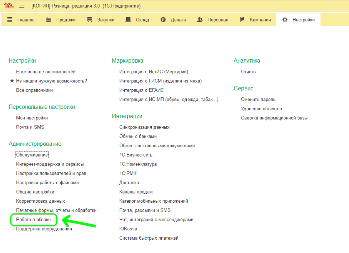
Task: Open Обмен электронными документами
Action: 157,146
